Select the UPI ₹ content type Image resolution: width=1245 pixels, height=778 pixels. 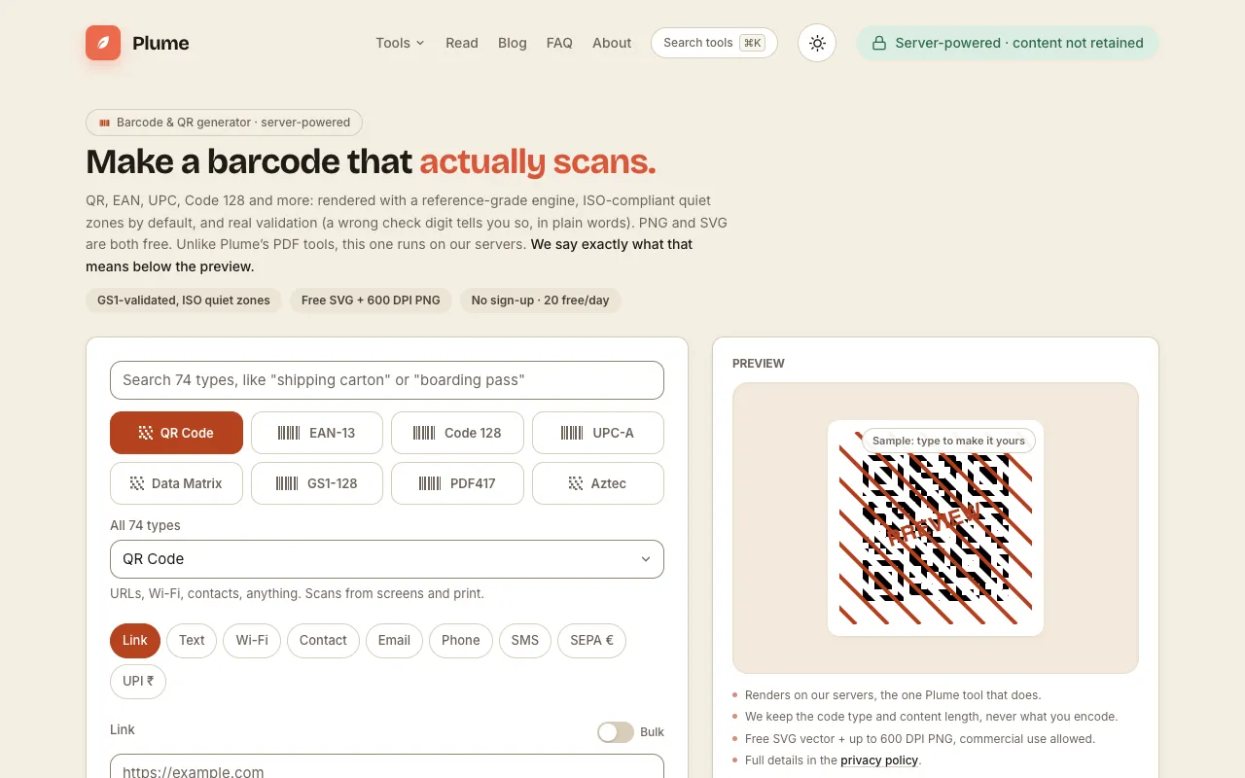[x=138, y=681]
